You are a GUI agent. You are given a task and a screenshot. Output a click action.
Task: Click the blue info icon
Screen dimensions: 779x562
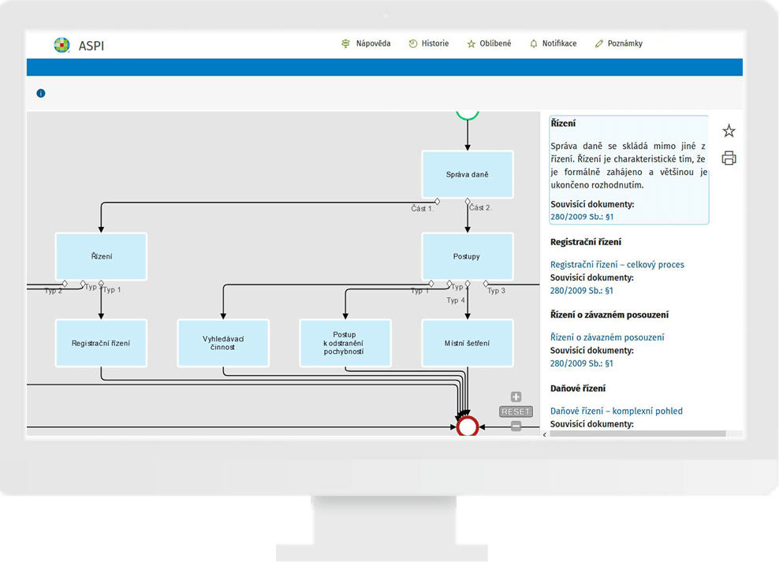[x=41, y=93]
